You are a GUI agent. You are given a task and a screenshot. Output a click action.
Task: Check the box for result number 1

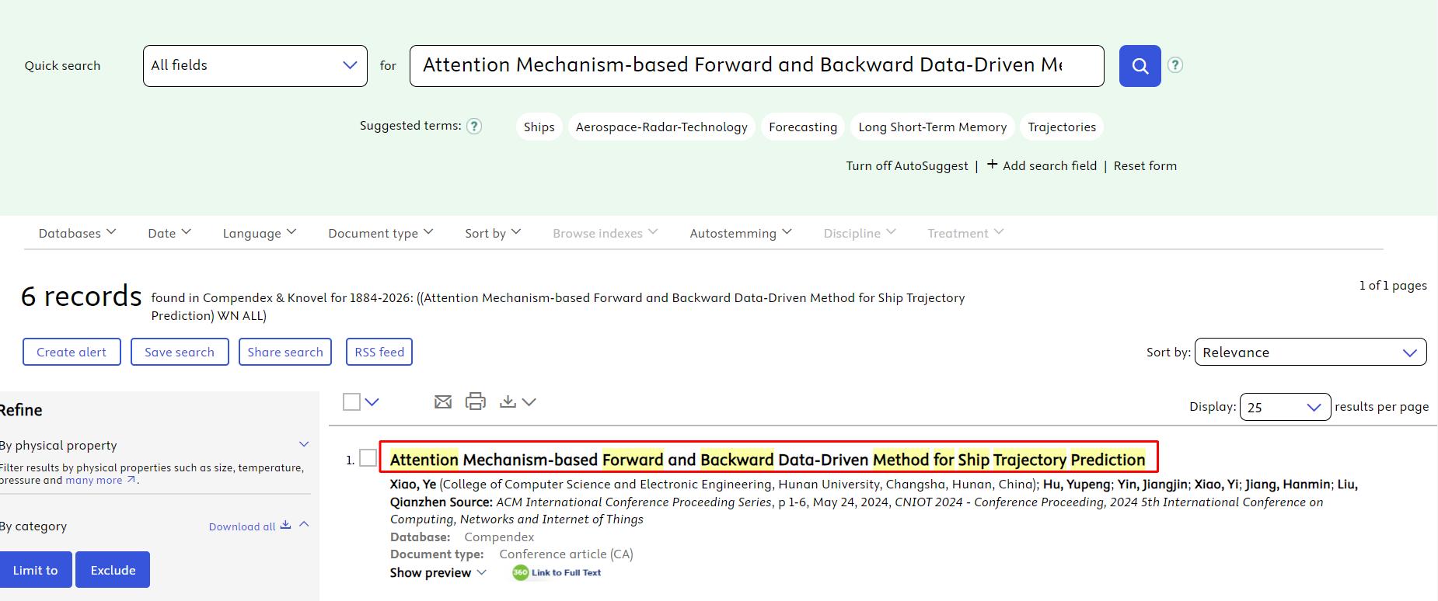[368, 458]
